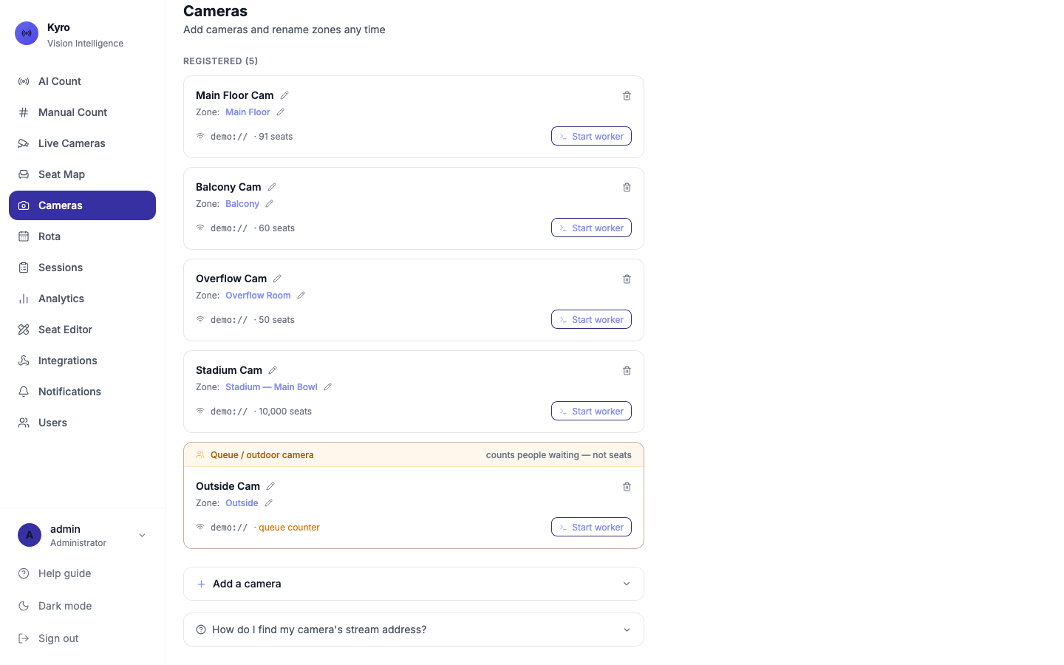Click pencil icon beside Outside Cam title

point(270,486)
